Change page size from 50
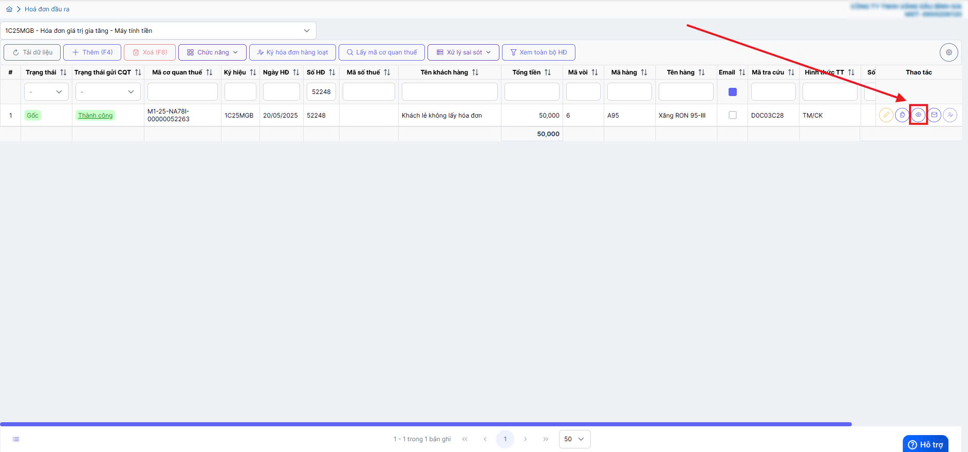This screenshot has height=452, width=968. (574, 439)
